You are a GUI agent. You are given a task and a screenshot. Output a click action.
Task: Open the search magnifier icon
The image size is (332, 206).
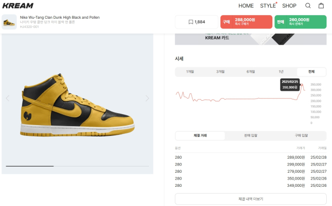coord(308,6)
